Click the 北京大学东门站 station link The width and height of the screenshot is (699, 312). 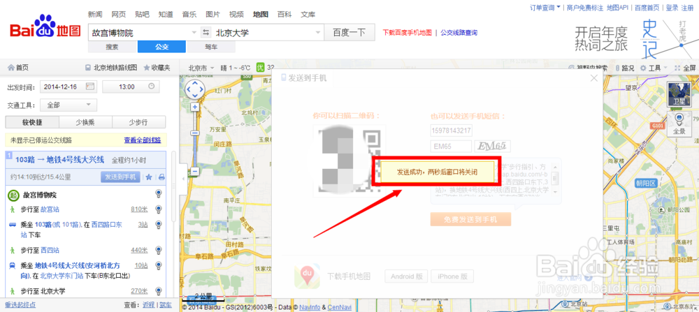(62, 276)
